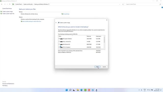This screenshot has width=163, height=92.
Task: Click the system image wizard taskbar icon
Action: (97, 90)
